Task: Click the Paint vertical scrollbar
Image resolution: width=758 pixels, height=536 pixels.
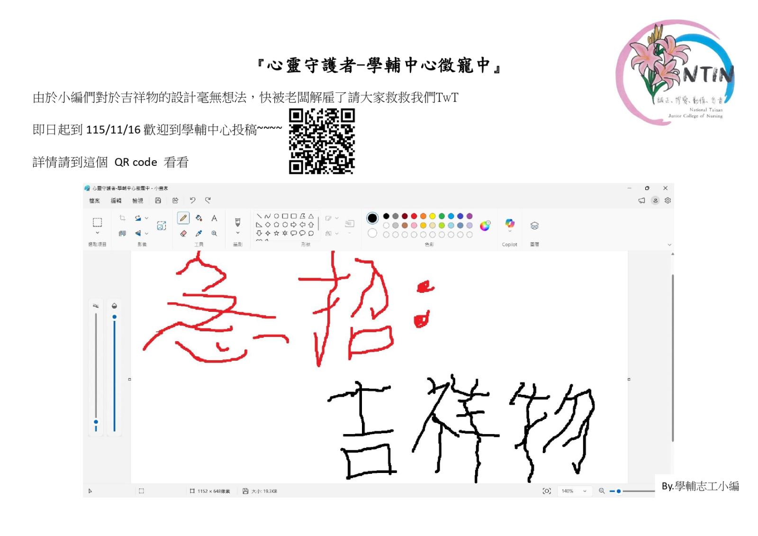Action: point(673,358)
